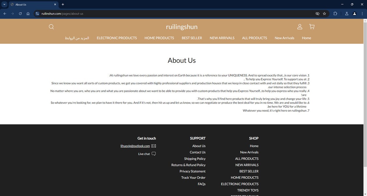Image resolution: width=367 pixels, height=196 pixels.
Task: Open BEST SELLER in the top navigation
Action: pos(192,38)
